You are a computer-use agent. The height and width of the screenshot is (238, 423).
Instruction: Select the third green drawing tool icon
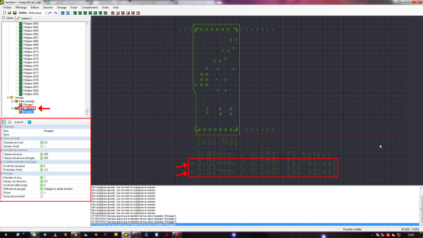tap(85, 13)
